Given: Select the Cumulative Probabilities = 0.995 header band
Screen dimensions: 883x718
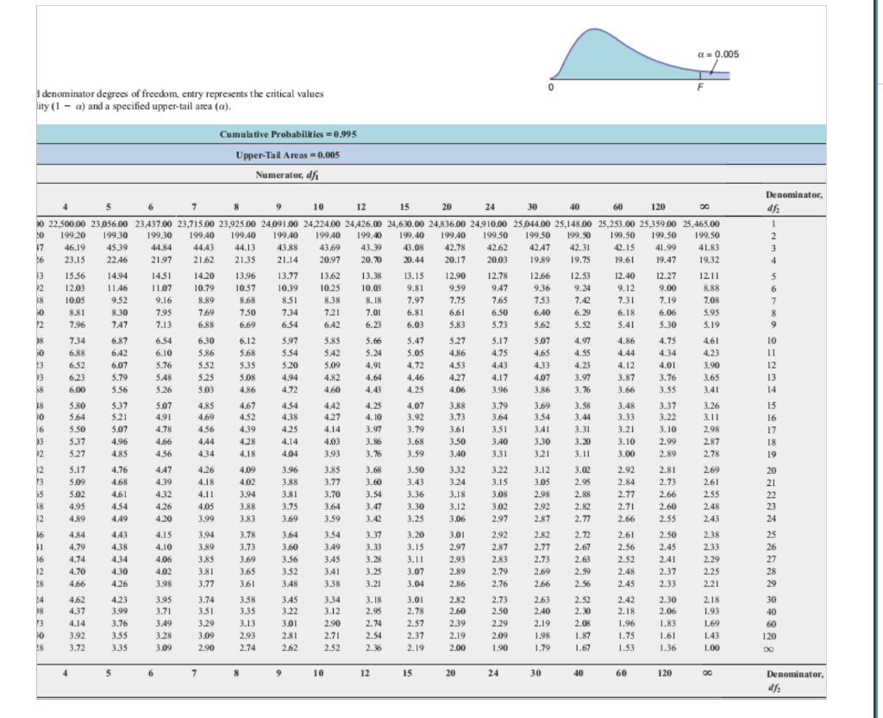Looking at the screenshot, I should 431,134.
